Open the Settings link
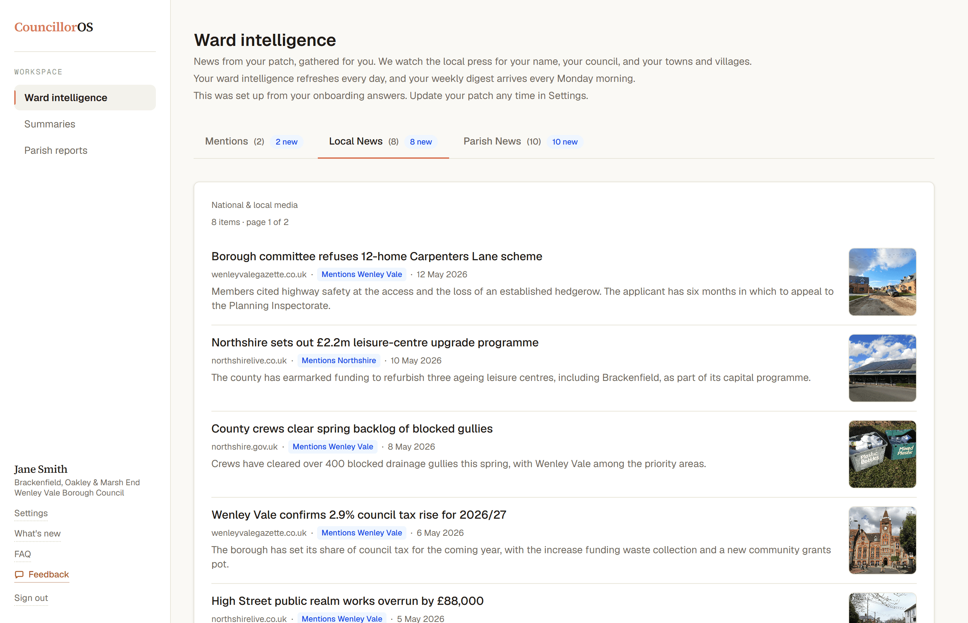Image resolution: width=968 pixels, height=623 pixels. coord(31,513)
